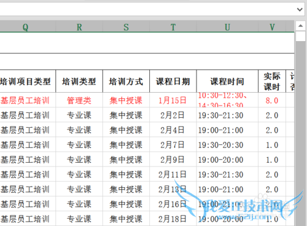The width and height of the screenshot is (307, 226).
Task: Select the 10:30-12:30 time cell
Action: pyautogui.click(x=227, y=100)
